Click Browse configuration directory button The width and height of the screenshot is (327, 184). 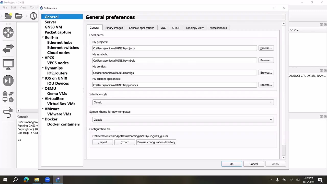[x=156, y=142]
